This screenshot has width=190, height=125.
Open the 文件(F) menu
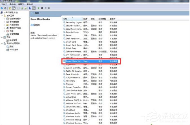(4, 4)
